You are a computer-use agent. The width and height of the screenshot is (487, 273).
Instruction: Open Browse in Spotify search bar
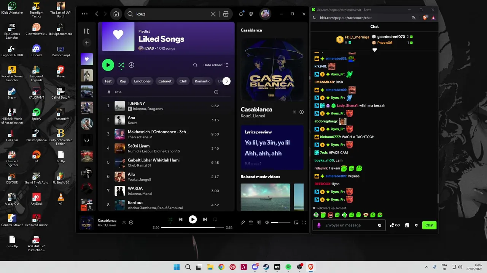(x=226, y=14)
